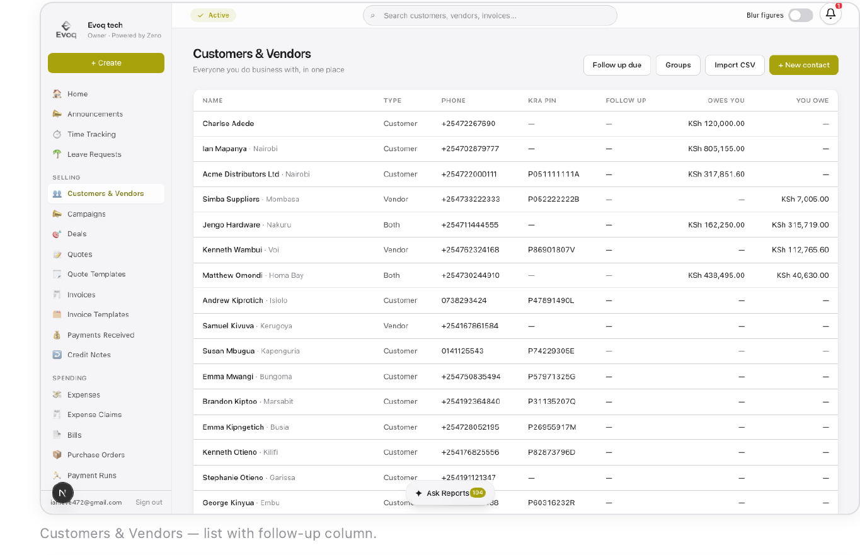Click the Campaigns icon in sidebar

pos(57,214)
